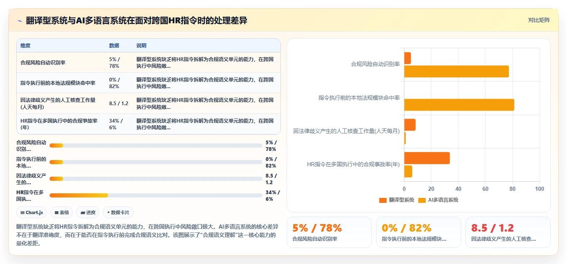
Task: Click the 说明 column header
Action: tap(141, 46)
